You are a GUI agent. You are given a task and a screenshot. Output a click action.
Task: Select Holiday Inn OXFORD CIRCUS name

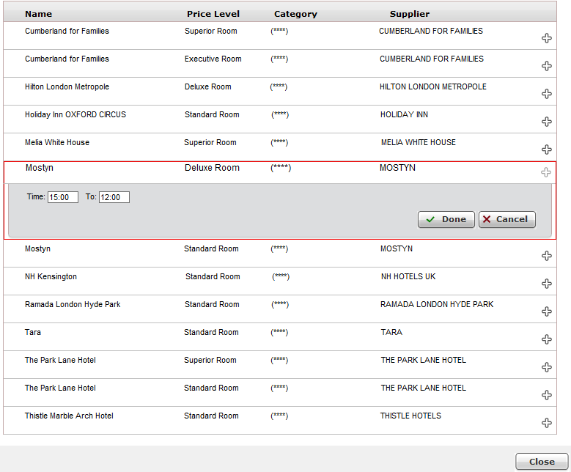click(x=75, y=114)
